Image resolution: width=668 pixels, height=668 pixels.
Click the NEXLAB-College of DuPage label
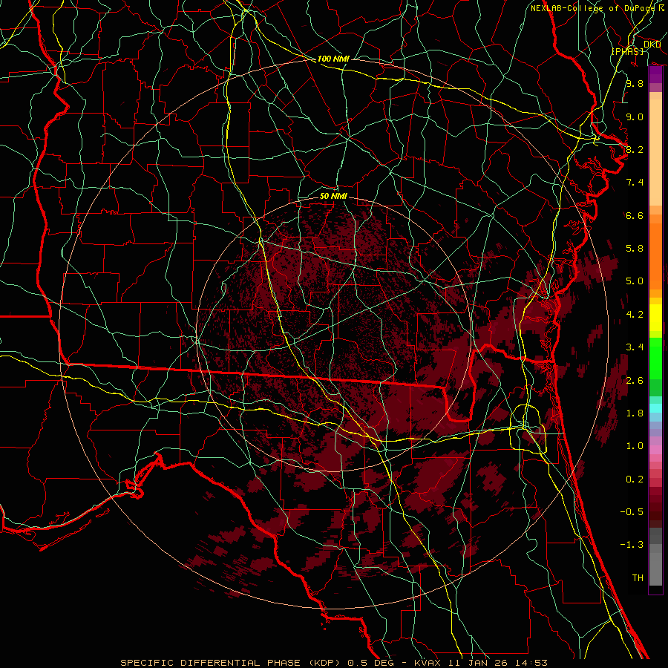pyautogui.click(x=592, y=8)
